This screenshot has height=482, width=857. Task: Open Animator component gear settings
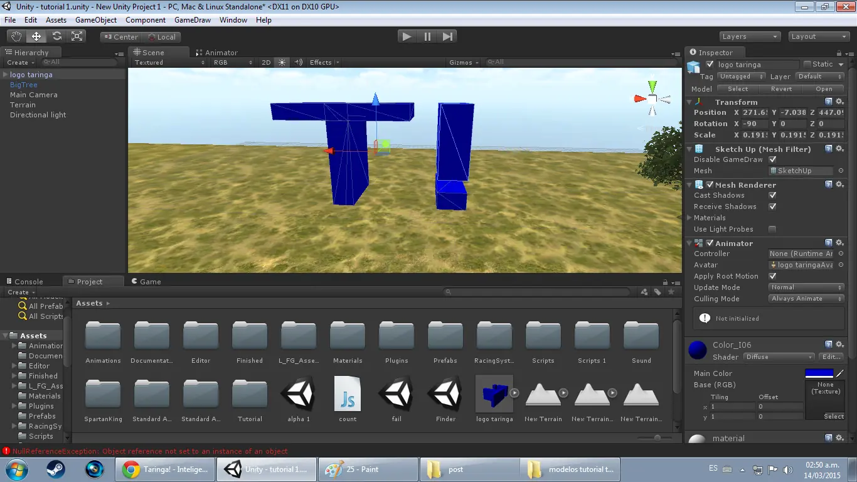(x=839, y=243)
